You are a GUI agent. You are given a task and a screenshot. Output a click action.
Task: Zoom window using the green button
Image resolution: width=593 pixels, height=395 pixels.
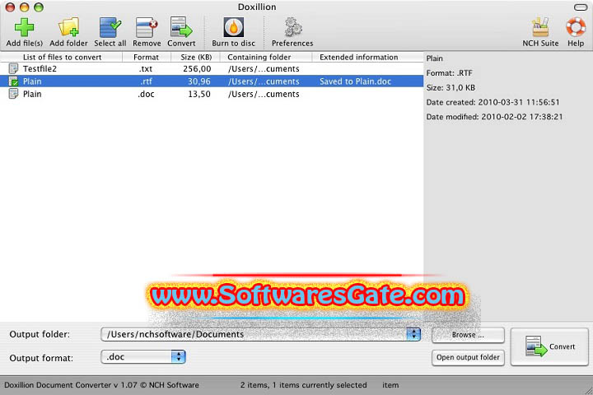pyautogui.click(x=39, y=7)
